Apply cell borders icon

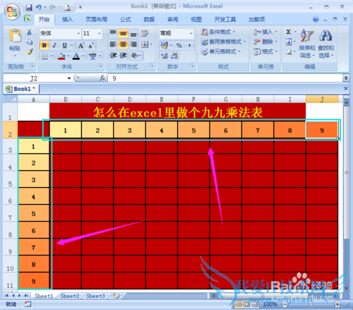pyautogui.click(x=44, y=56)
